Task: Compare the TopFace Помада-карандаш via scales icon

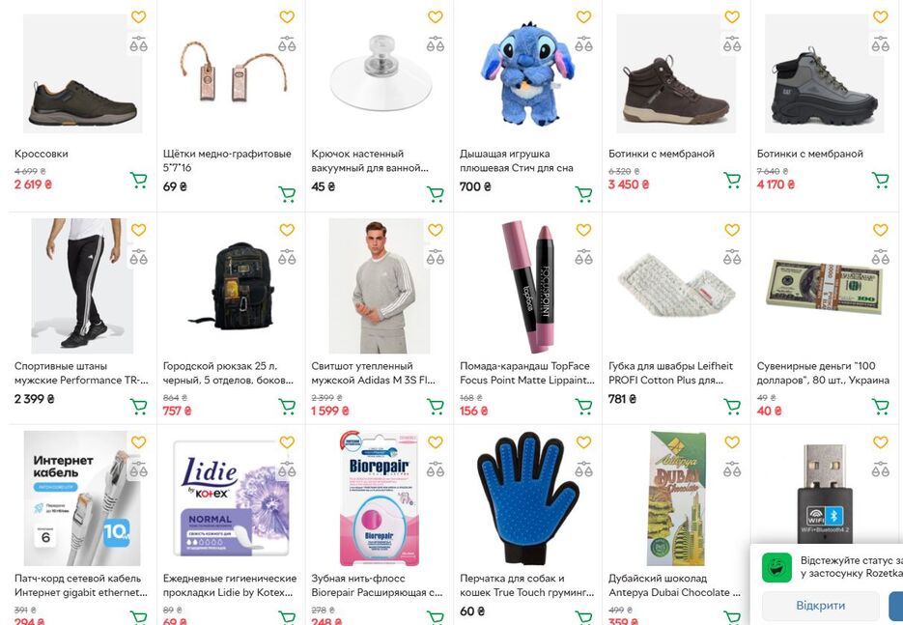Action: pyautogui.click(x=583, y=256)
